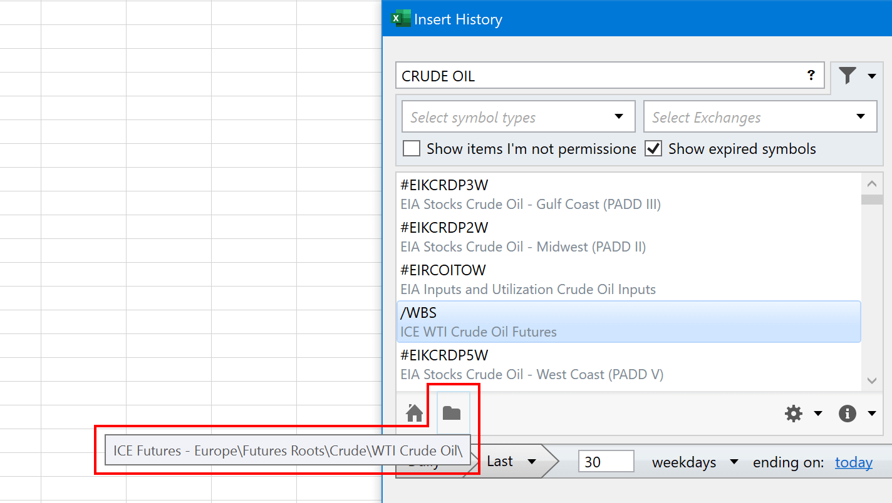Click the filter funnel icon
The height and width of the screenshot is (503, 892).
point(848,76)
